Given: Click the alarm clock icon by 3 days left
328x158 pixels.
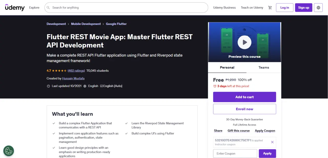Looking at the screenshot, I should pos(215,86).
